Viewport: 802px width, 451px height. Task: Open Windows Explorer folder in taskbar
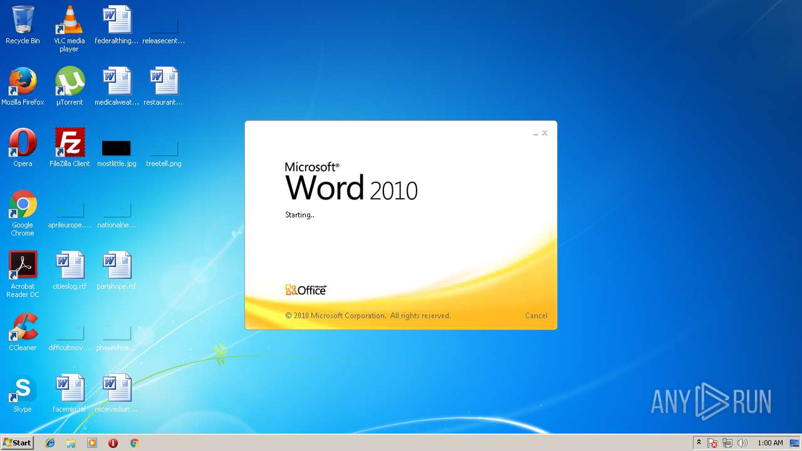pos(71,443)
